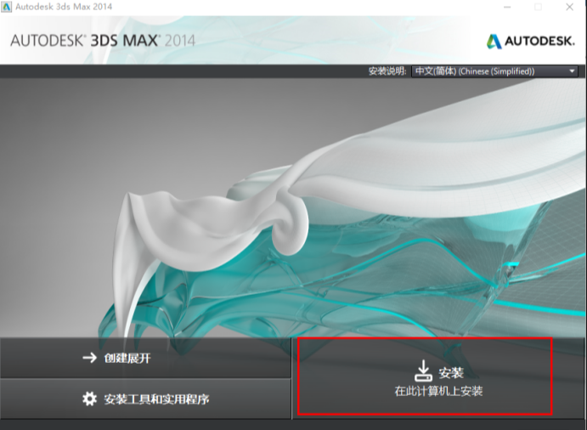Click the language dropdown arrow
Viewport: 587px width, 430px height.
pyautogui.click(x=572, y=71)
